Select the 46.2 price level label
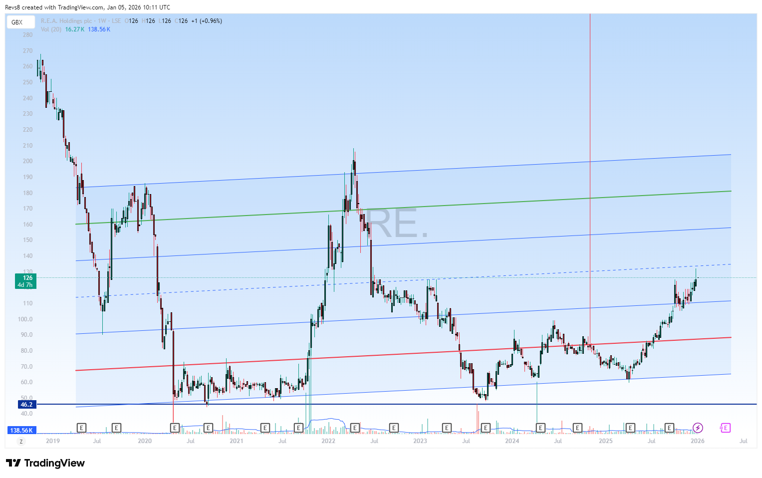The height and width of the screenshot is (478, 762). click(26, 404)
